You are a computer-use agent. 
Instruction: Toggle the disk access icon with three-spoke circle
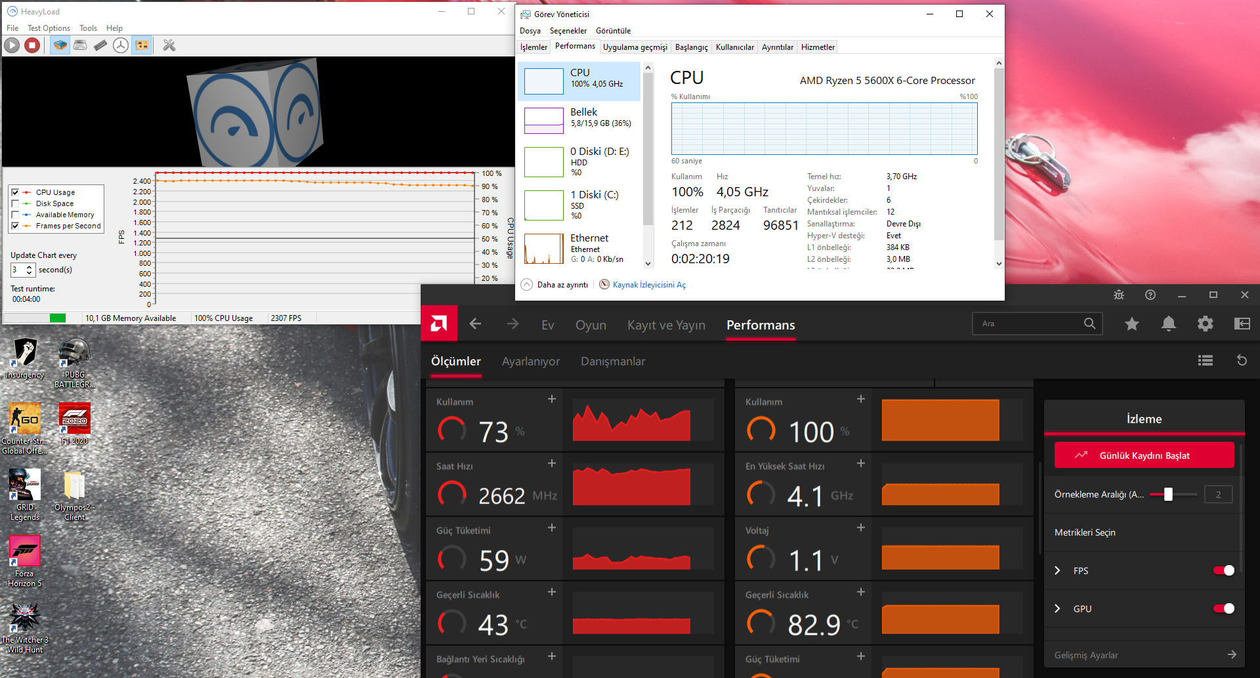click(x=121, y=45)
